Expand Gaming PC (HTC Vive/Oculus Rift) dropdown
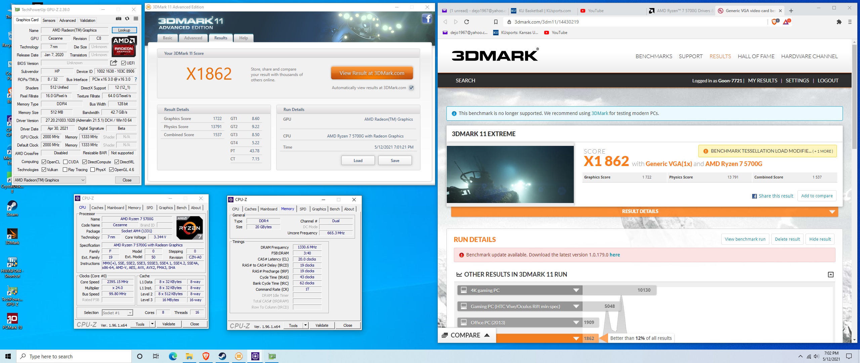 [576, 307]
